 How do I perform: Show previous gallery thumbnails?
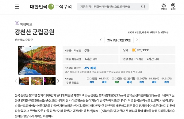(16, 81)
